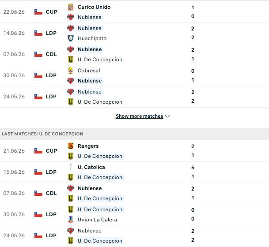
Task: Click the Huachipato club badge icon
Action: pyautogui.click(x=71, y=38)
